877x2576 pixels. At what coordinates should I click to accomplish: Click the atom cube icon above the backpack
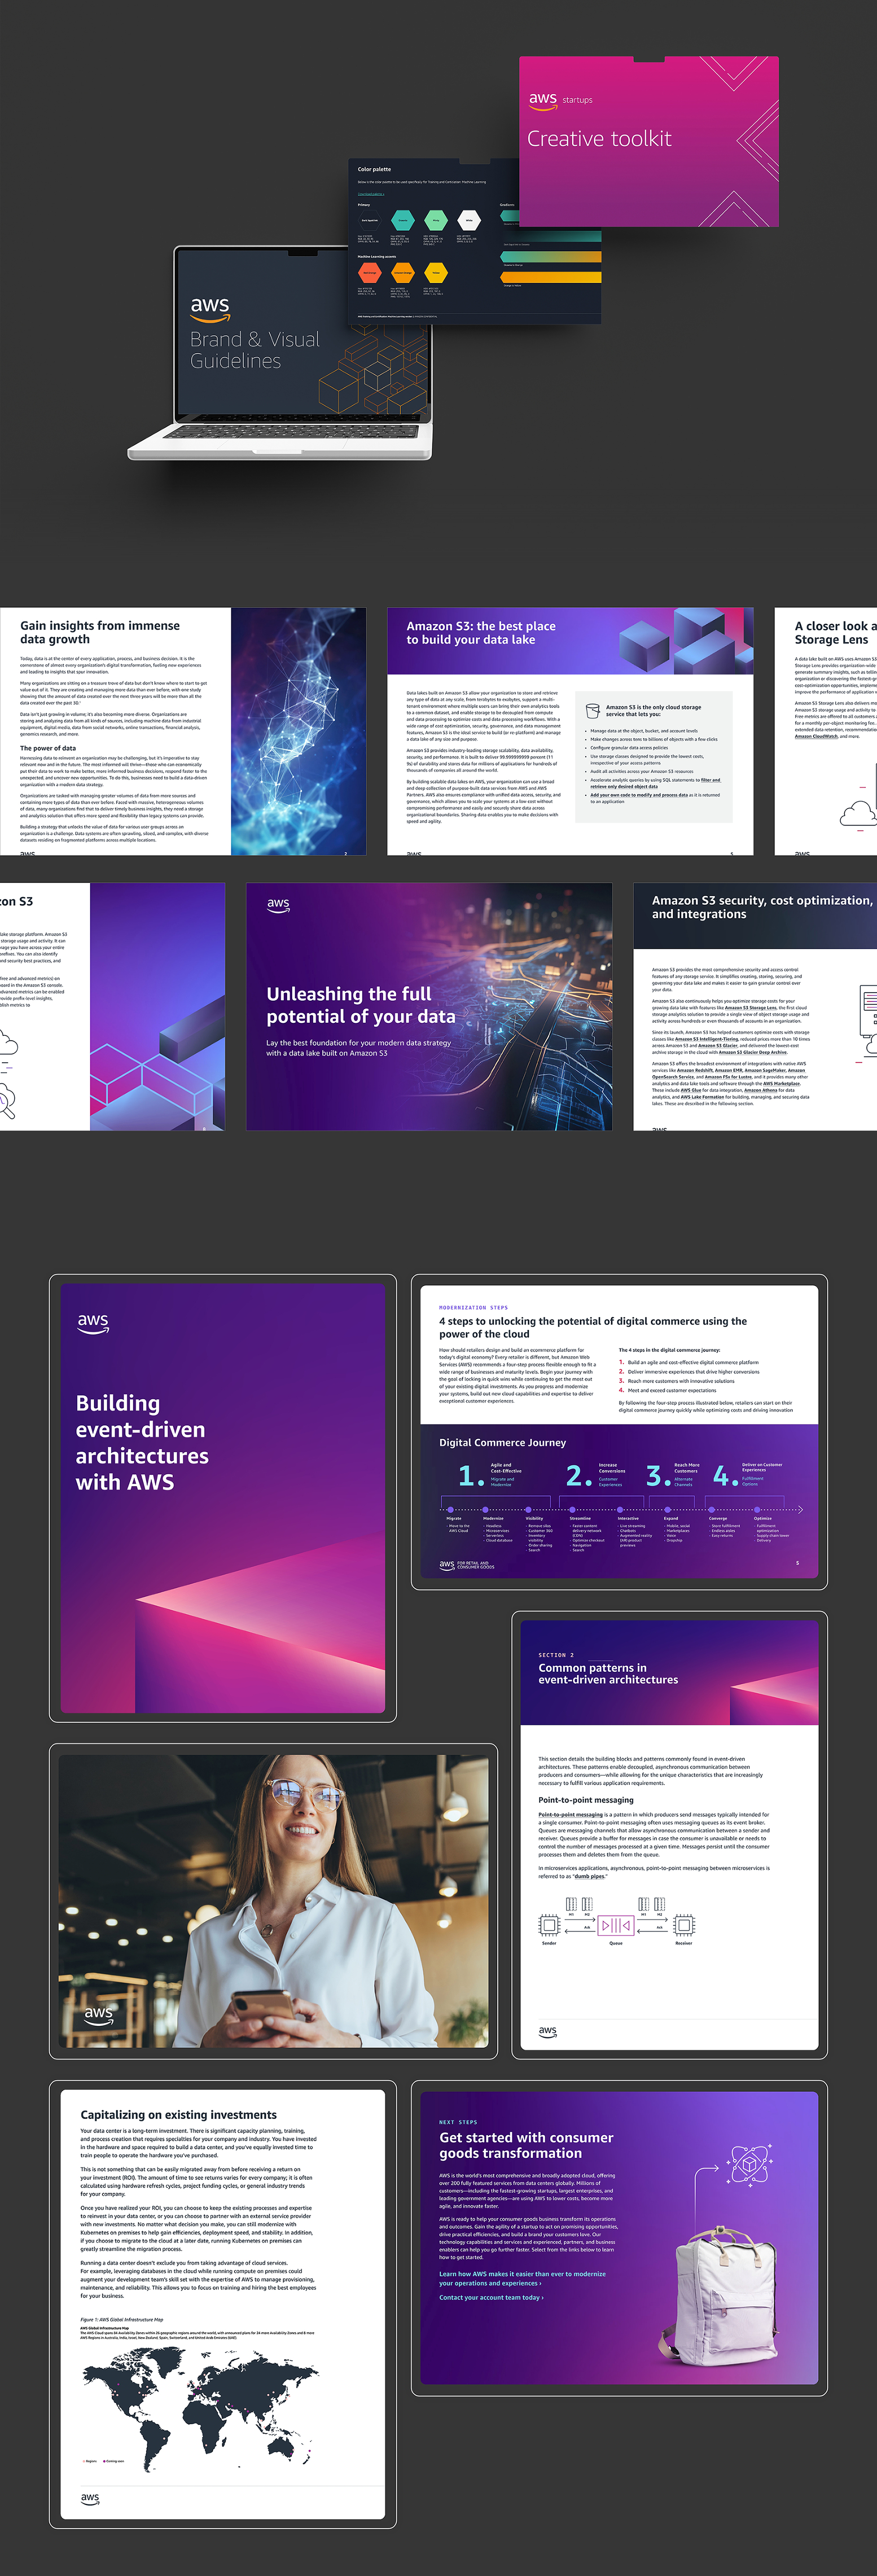coord(749,2165)
